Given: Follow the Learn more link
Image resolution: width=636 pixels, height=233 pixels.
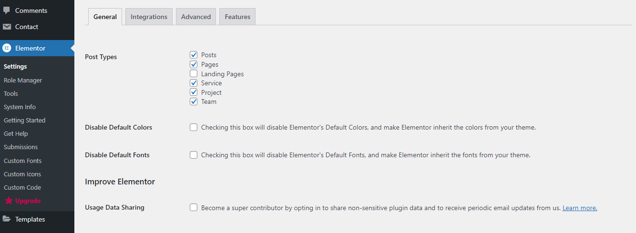Looking at the screenshot, I should (x=580, y=208).
